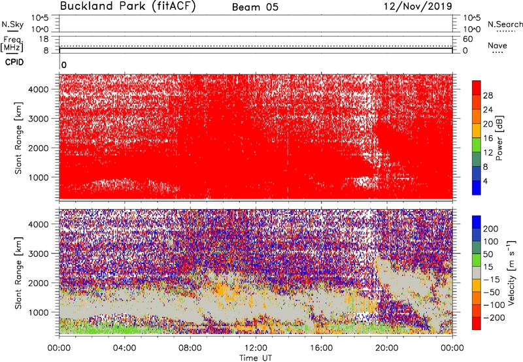Select the '28' label on the power colorbar
This screenshot has height=362, width=523.
(x=488, y=95)
